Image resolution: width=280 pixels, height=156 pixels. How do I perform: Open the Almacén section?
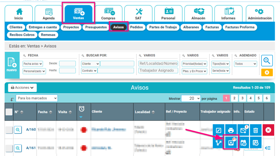pos(198,14)
